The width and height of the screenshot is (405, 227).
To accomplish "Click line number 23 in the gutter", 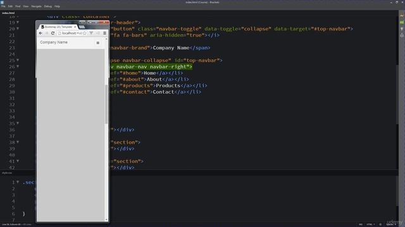I will (x=12, y=48).
